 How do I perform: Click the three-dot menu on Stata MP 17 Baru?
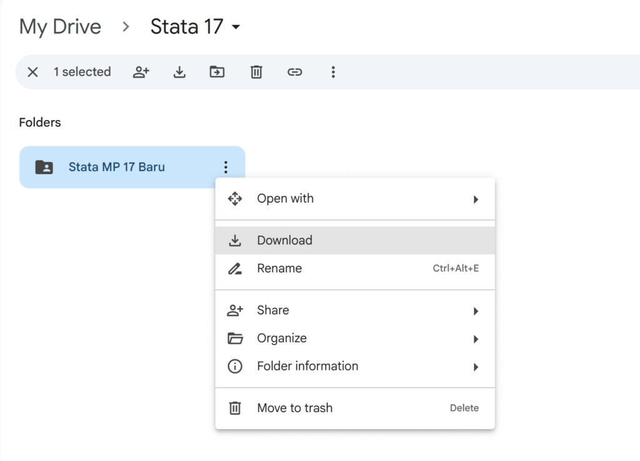click(226, 167)
